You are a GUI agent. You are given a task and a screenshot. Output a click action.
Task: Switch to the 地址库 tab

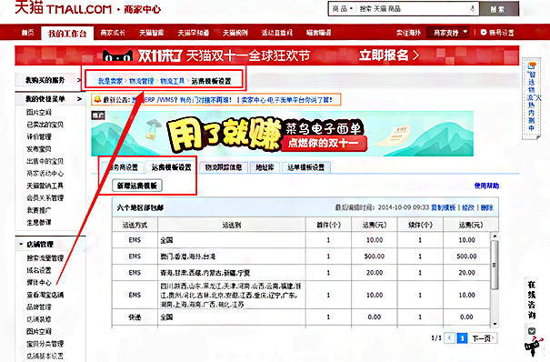click(x=265, y=167)
